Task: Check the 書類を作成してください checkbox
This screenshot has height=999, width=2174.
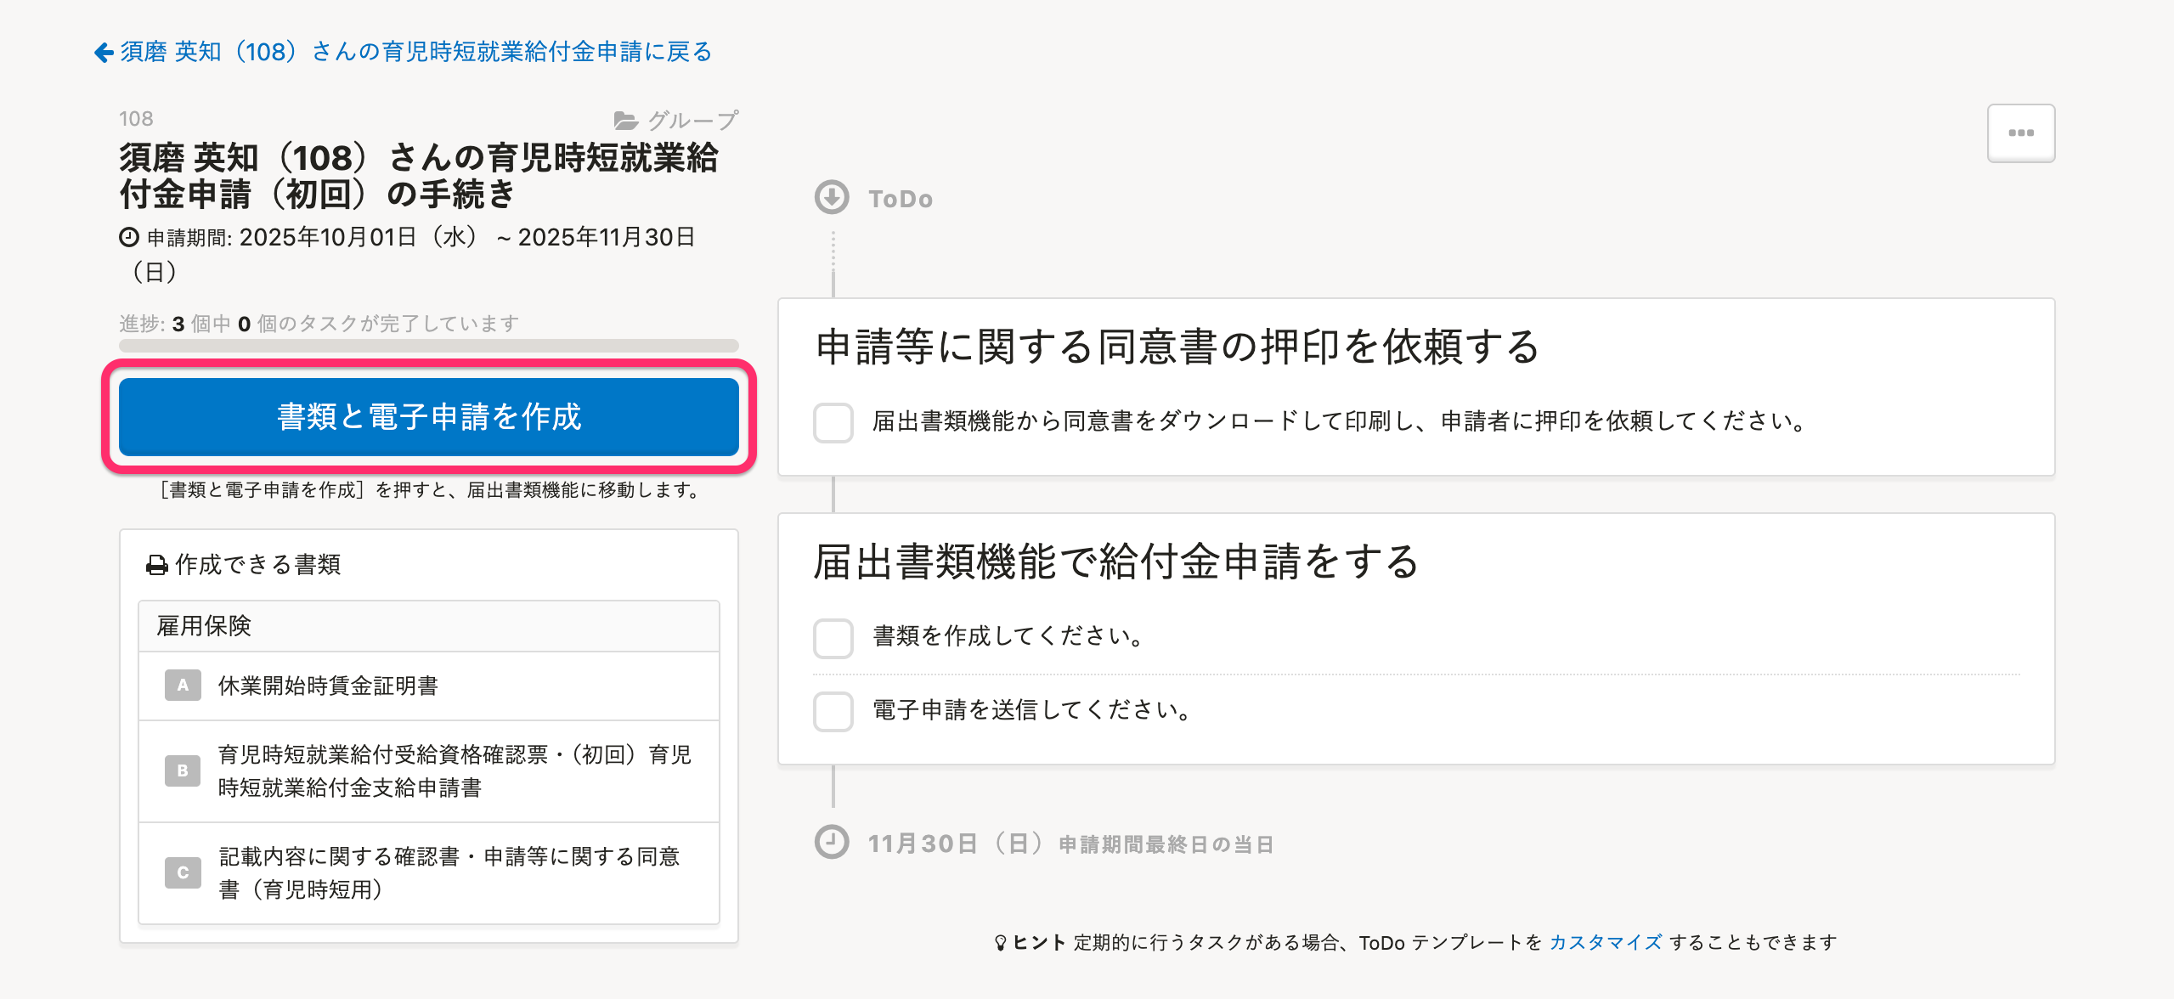Action: (x=833, y=638)
